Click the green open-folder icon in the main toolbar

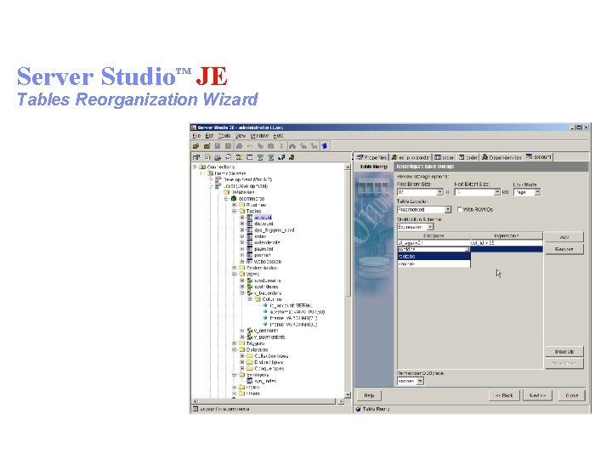coord(196,146)
